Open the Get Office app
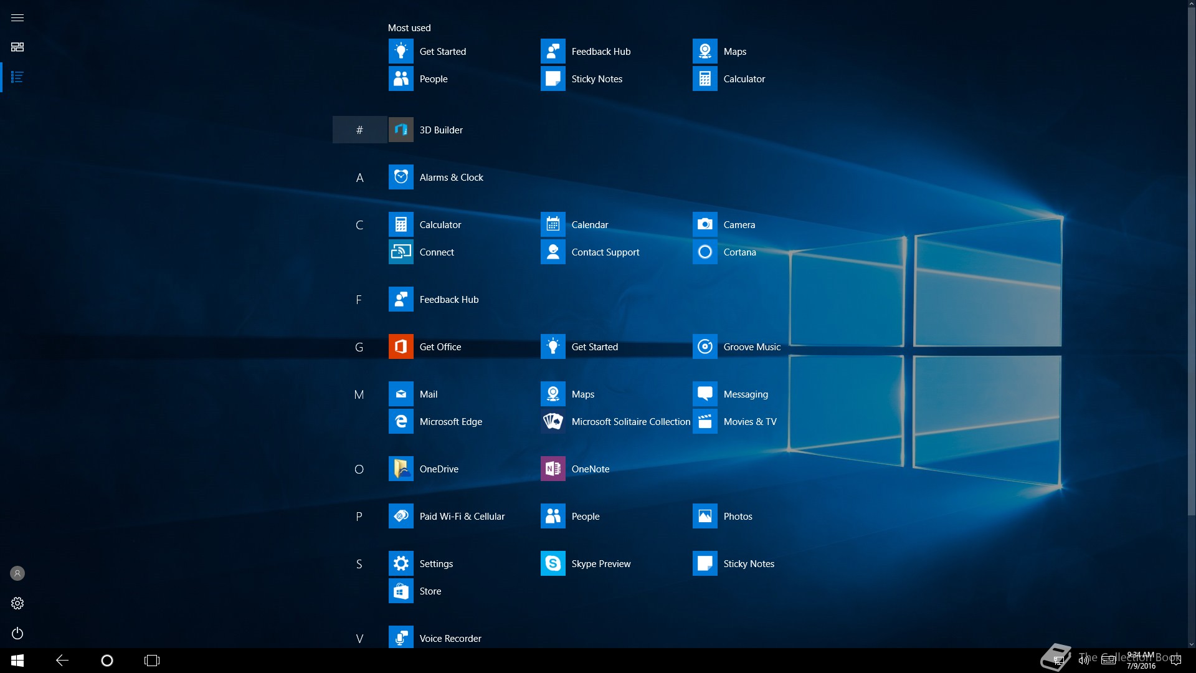1196x673 pixels. (x=425, y=346)
